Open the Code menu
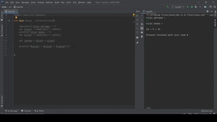The width and height of the screenshot is (217, 122). click(33, 2)
